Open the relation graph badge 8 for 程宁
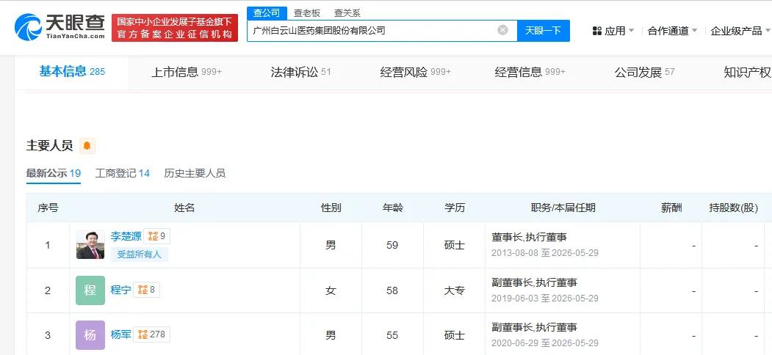Image resolution: width=772 pixels, height=355 pixels. (147, 290)
